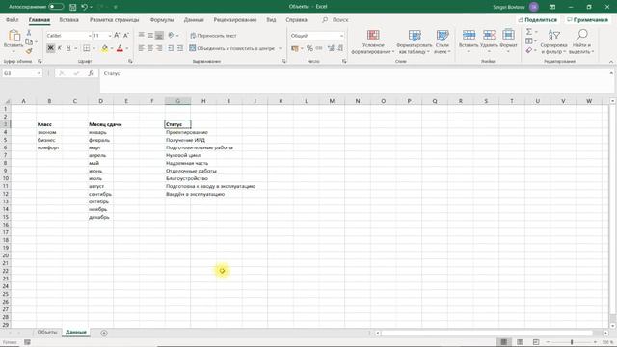Click the AutoSum sigma icon
This screenshot has width=617, height=347.
[529, 32]
